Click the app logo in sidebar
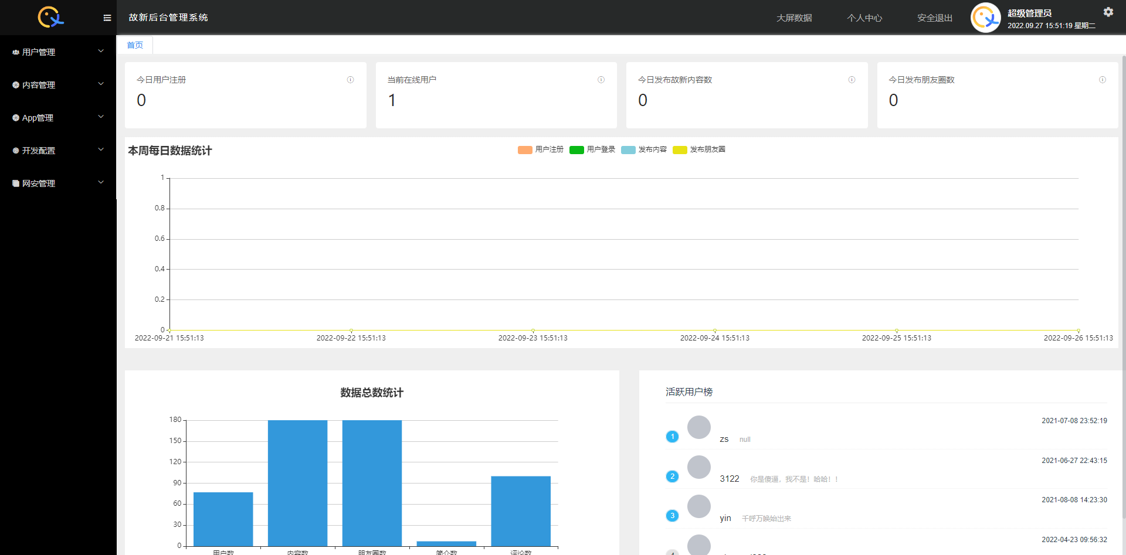This screenshot has width=1126, height=555. click(51, 17)
